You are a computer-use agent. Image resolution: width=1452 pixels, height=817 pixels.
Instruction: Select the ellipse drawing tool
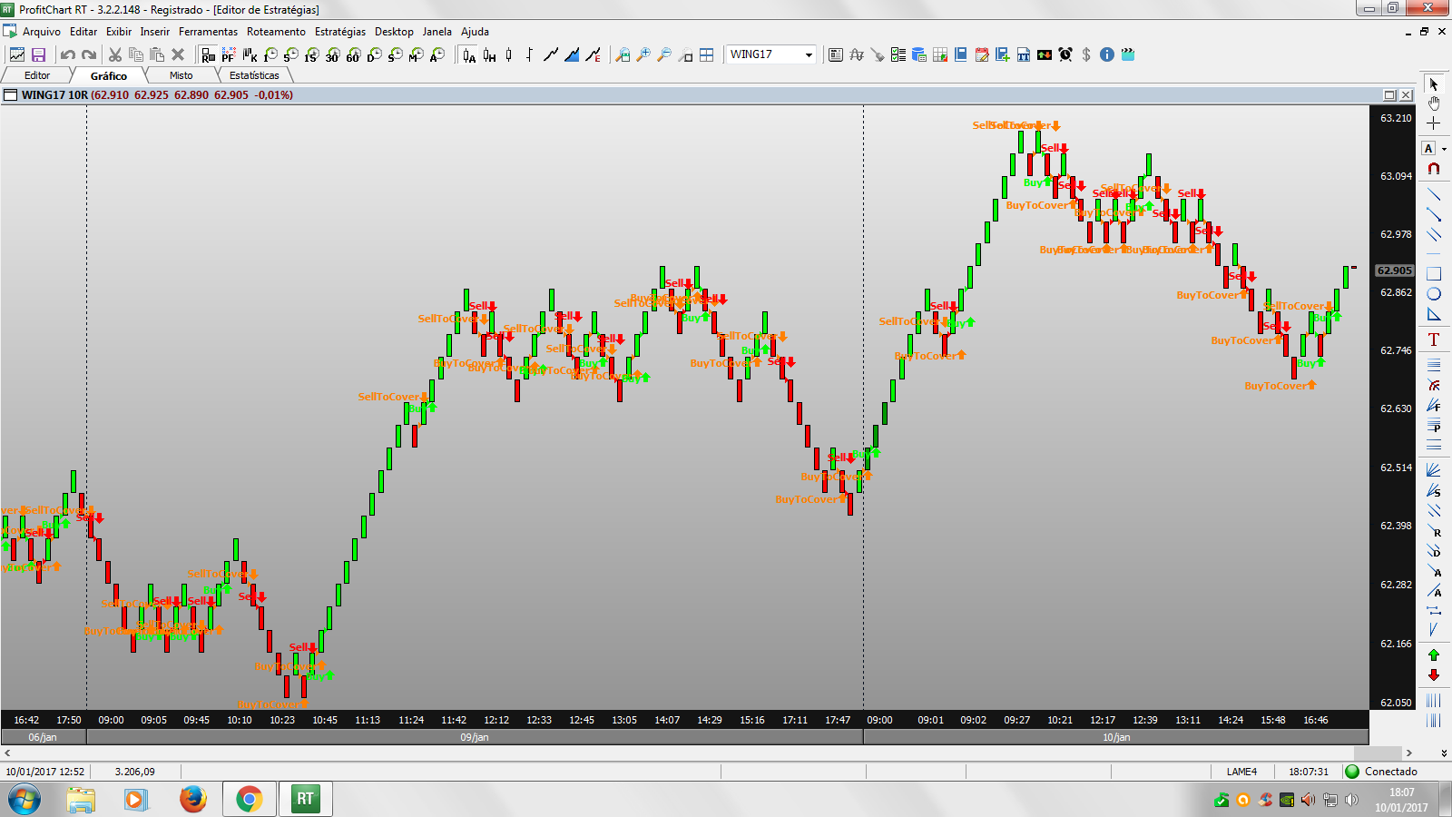click(1434, 294)
